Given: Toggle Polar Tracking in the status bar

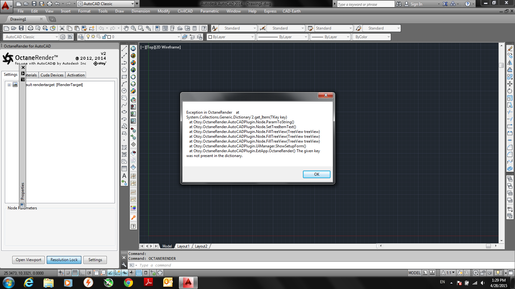Looking at the screenshot, I should point(89,273).
